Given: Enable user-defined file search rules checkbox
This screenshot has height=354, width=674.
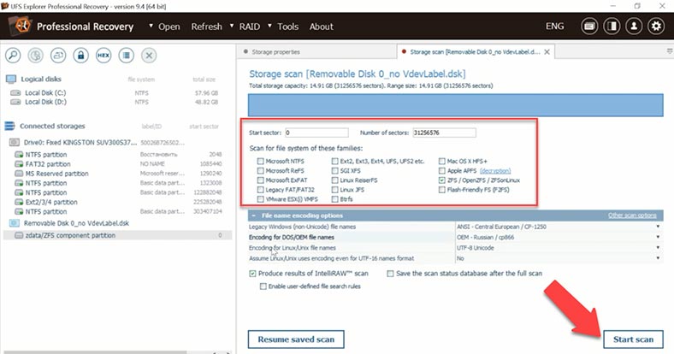Looking at the screenshot, I should tap(263, 286).
